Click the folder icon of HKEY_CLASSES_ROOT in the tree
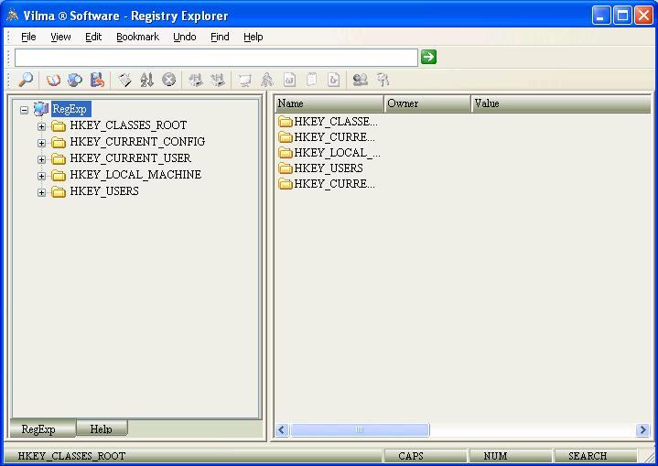This screenshot has height=466, width=658. click(x=59, y=125)
